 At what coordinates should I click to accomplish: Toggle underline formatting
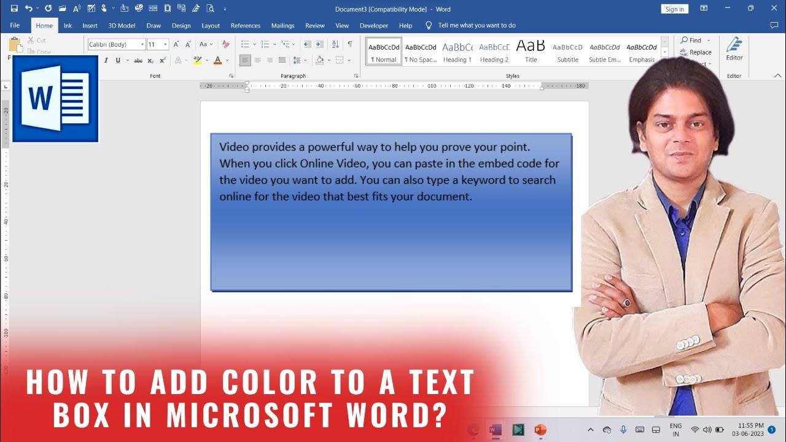click(x=118, y=60)
